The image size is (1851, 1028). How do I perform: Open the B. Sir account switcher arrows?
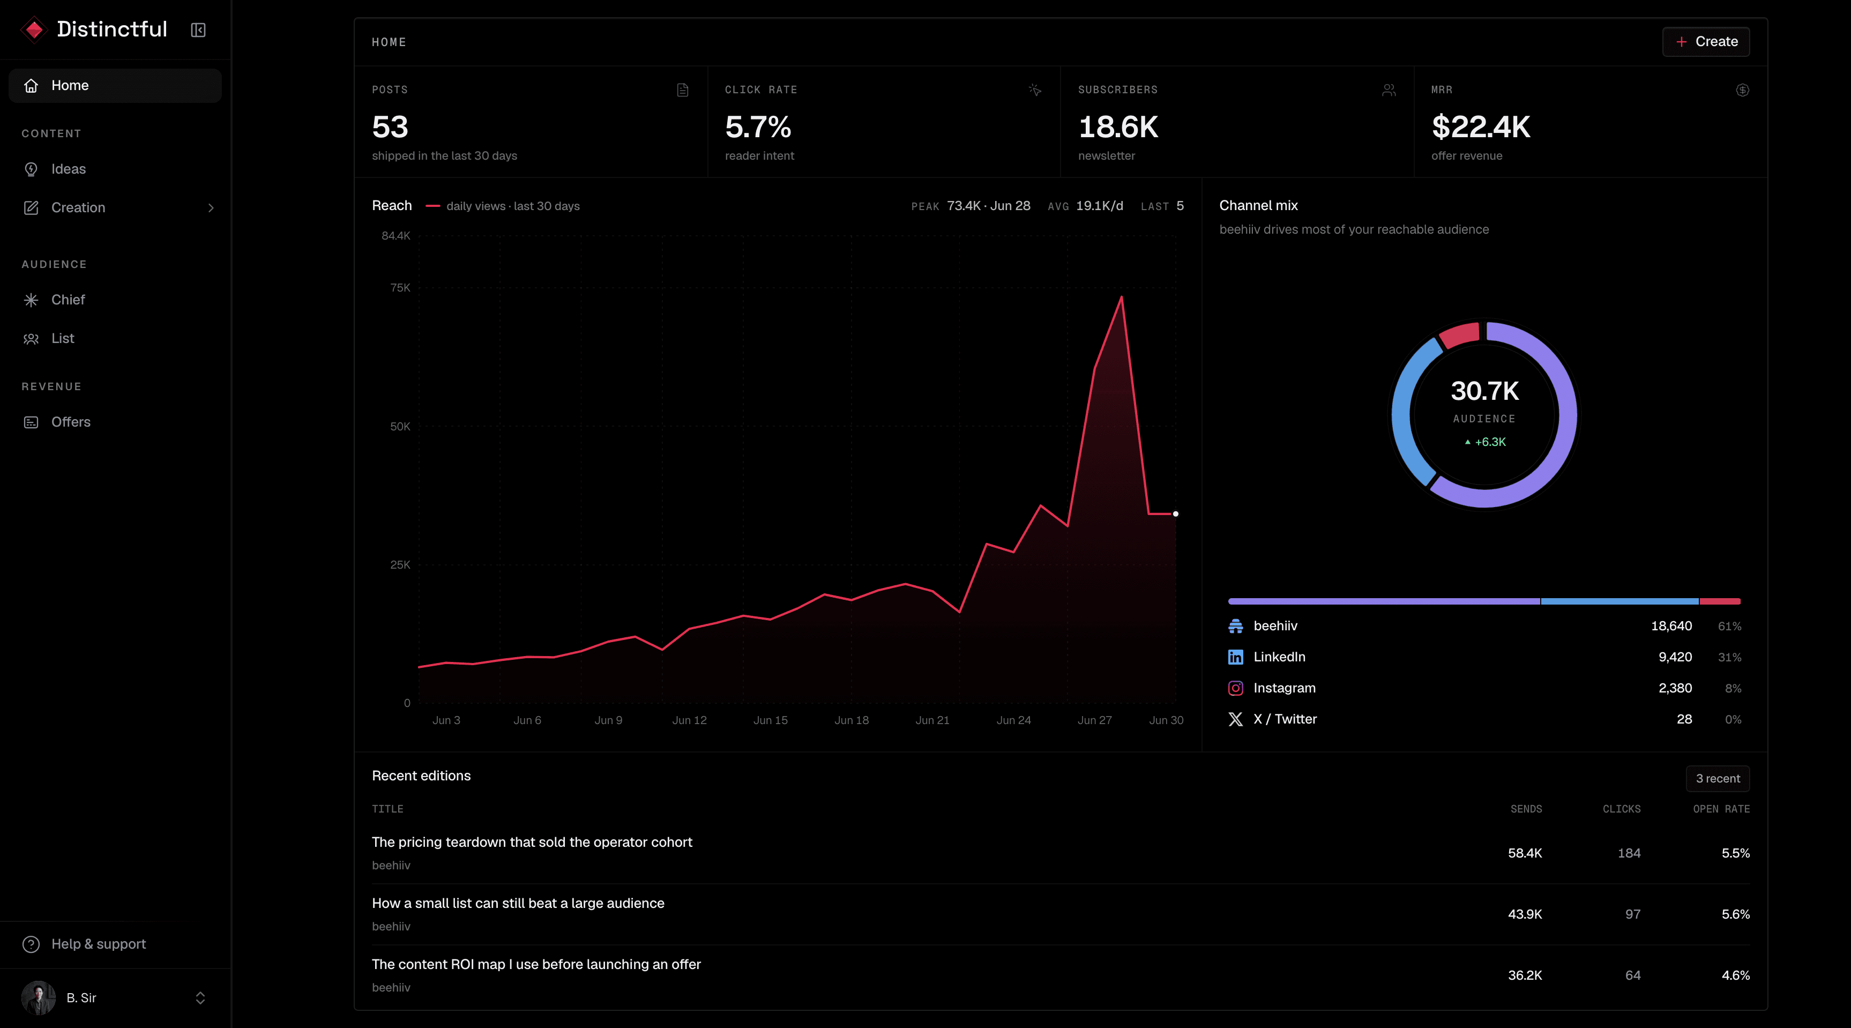pos(200,998)
